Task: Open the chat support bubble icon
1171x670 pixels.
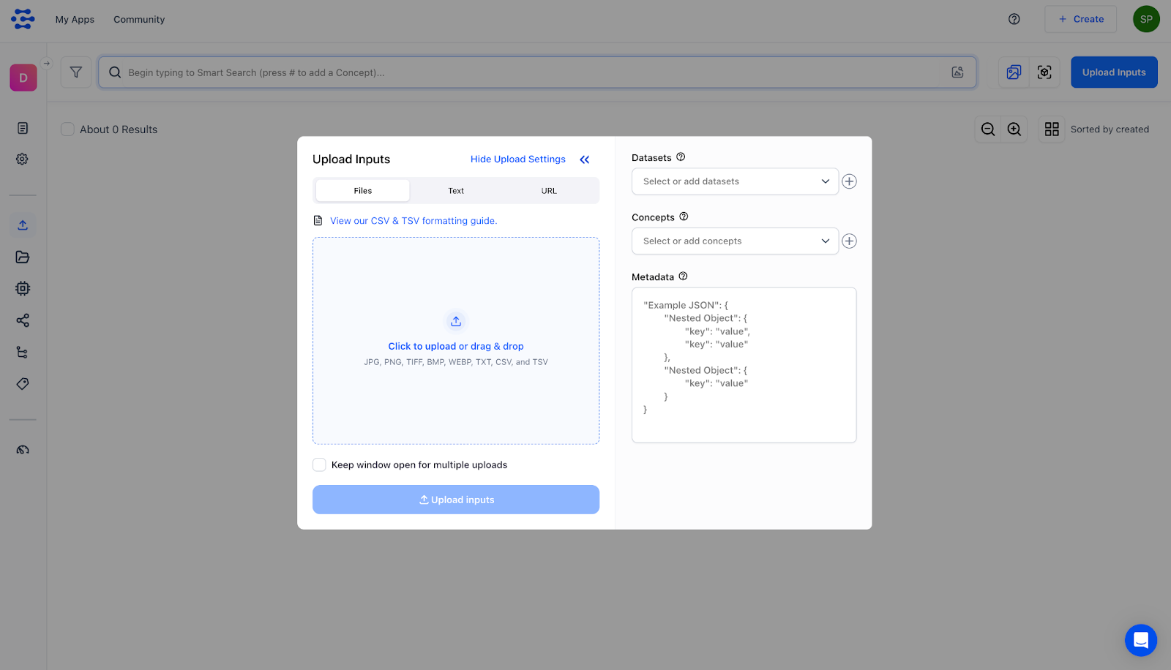Action: click(1140, 640)
